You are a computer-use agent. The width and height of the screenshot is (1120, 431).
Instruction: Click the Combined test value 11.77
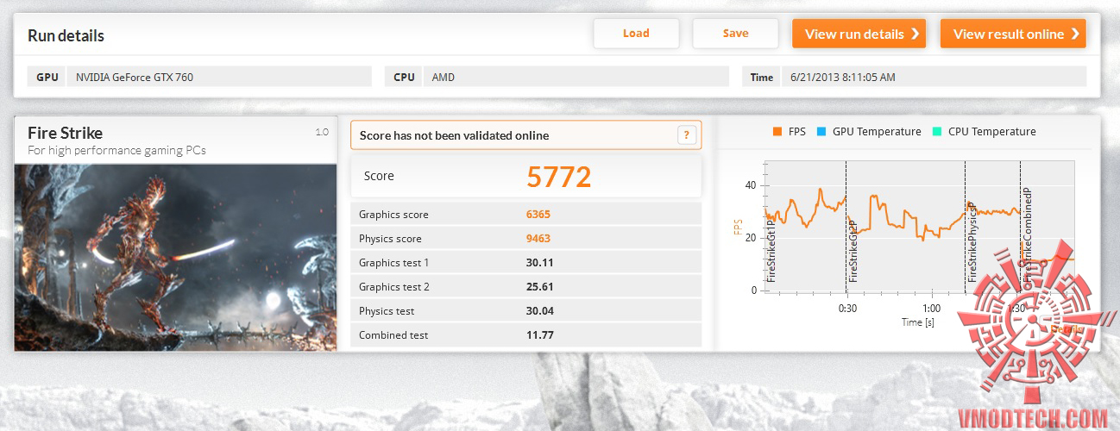540,335
